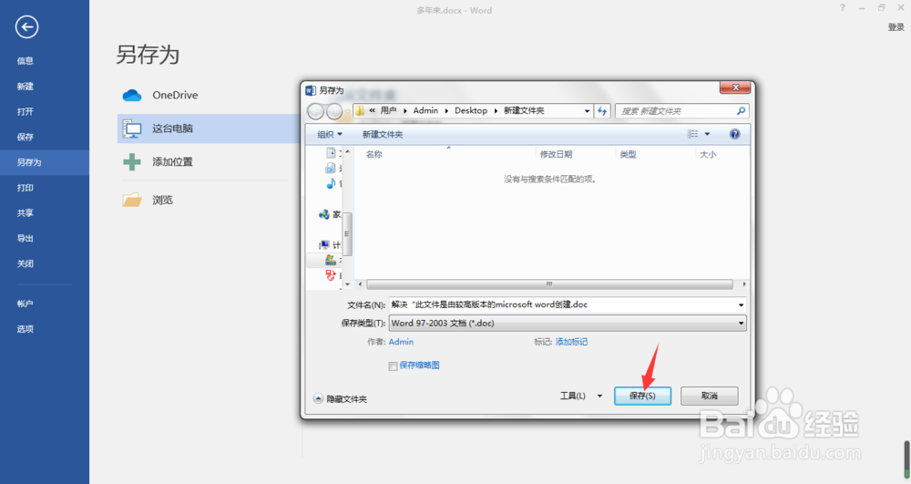Screen dimensions: 911x484
Task: Click 保存 in the backstage sidebar
Action: [x=25, y=137]
